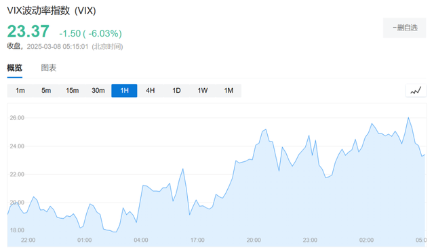Show the 1W weekly chart
This screenshot has width=434, height=250.
click(x=202, y=90)
